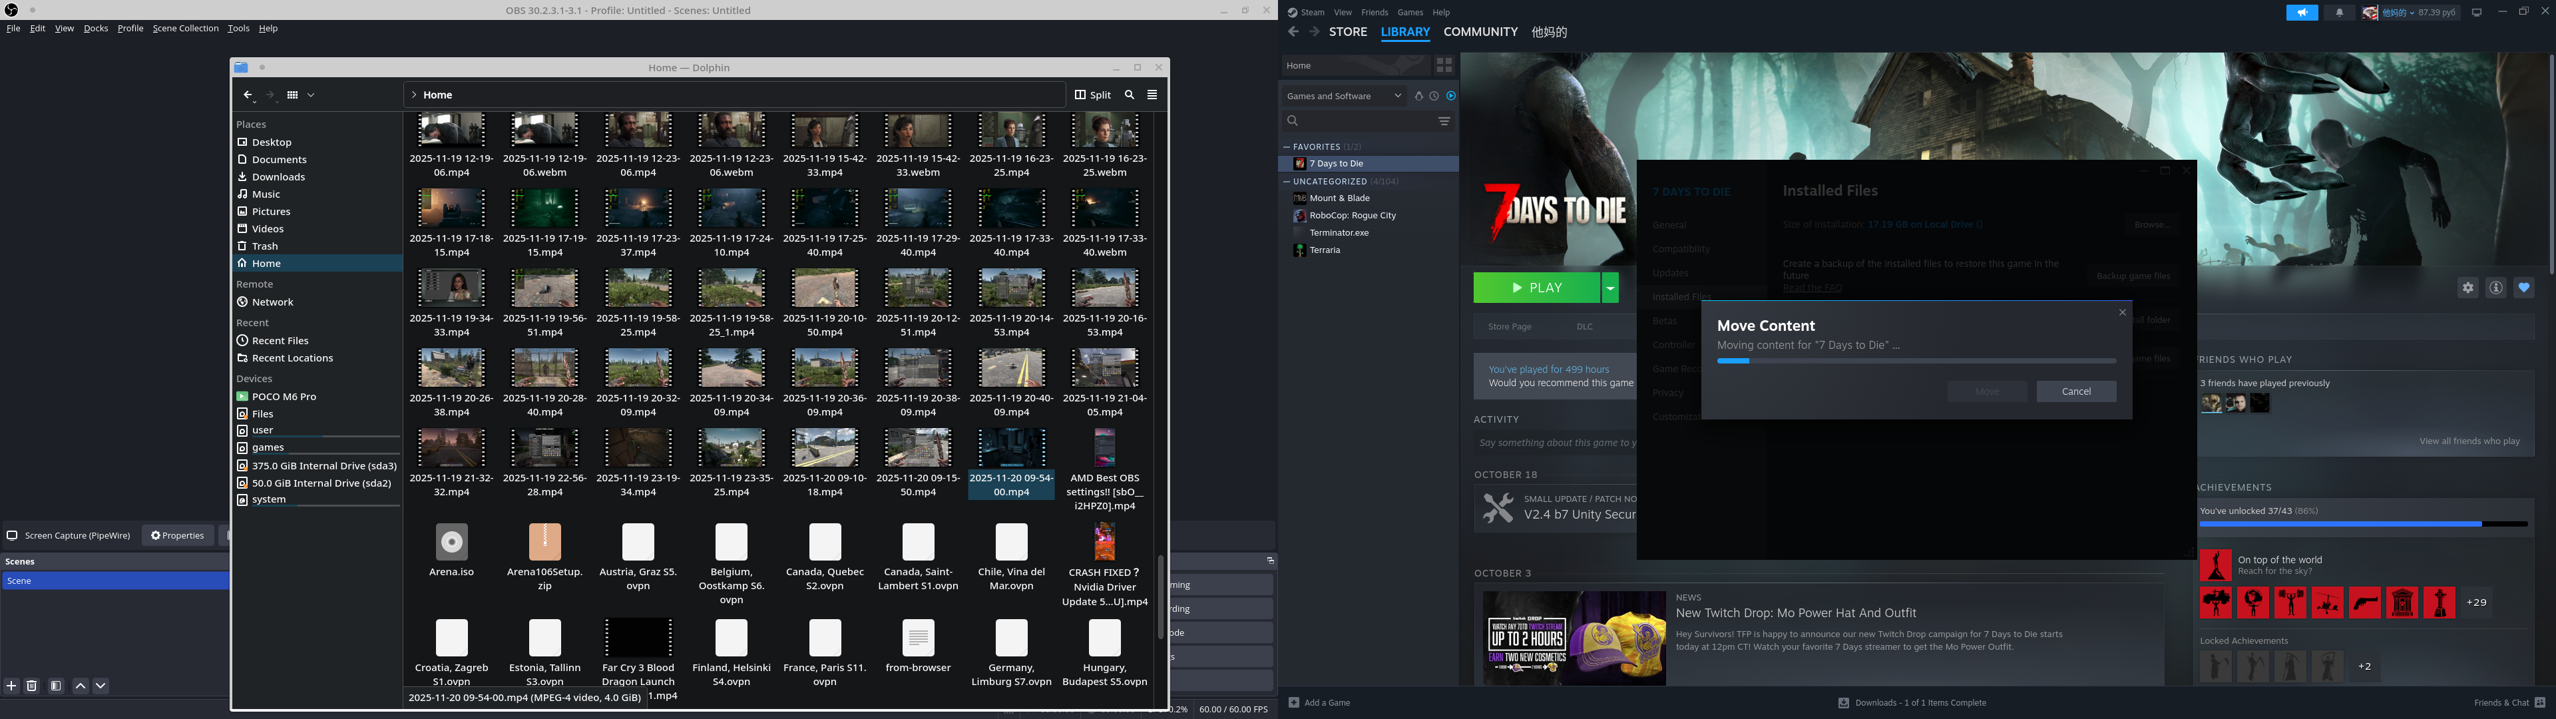
Task: Collapse the FAVORITES category
Action: (1287, 147)
